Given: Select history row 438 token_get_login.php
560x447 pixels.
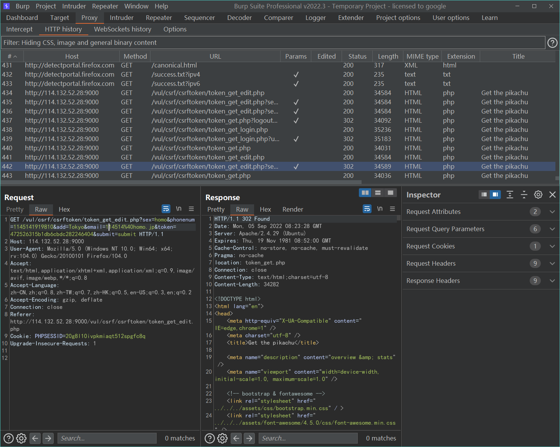Looking at the screenshot, I should pos(278,130).
